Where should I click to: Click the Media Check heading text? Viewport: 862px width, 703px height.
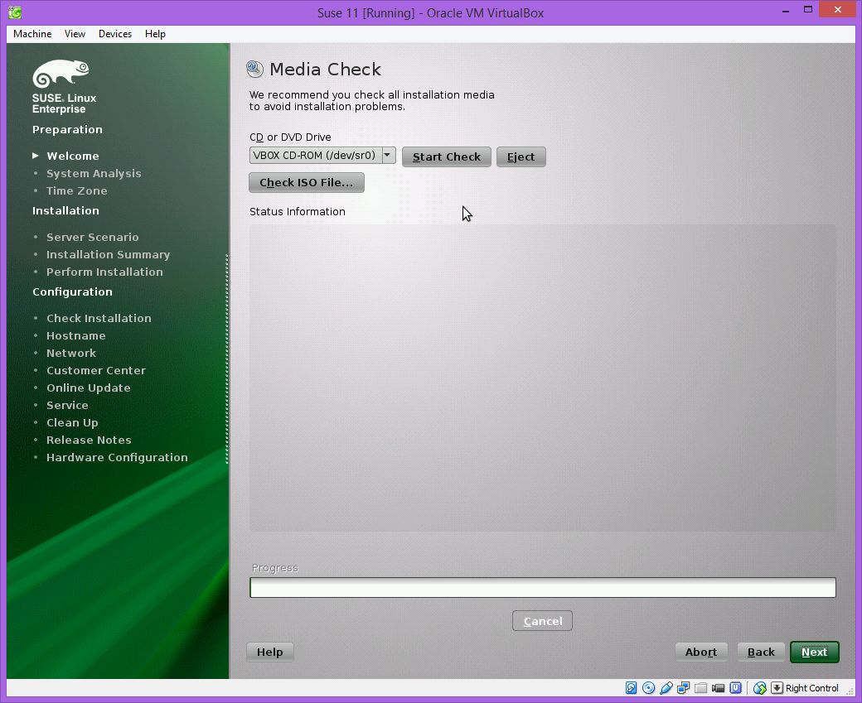(x=325, y=70)
